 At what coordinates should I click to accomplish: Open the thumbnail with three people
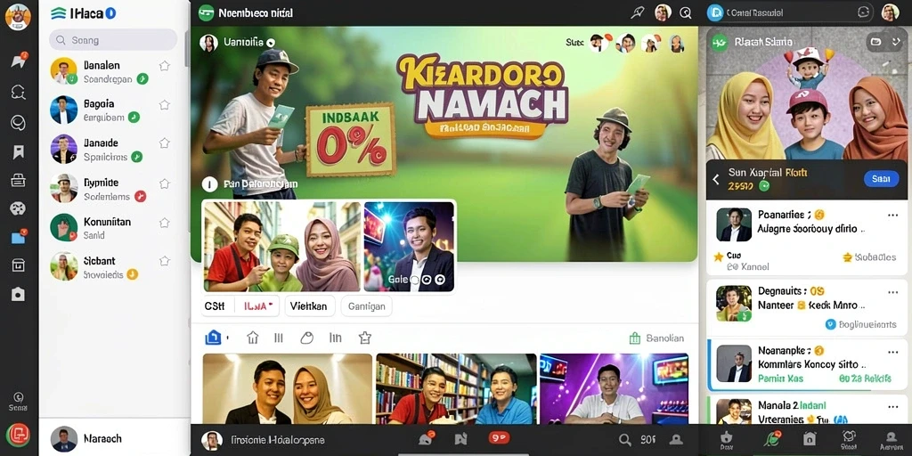coord(282,247)
